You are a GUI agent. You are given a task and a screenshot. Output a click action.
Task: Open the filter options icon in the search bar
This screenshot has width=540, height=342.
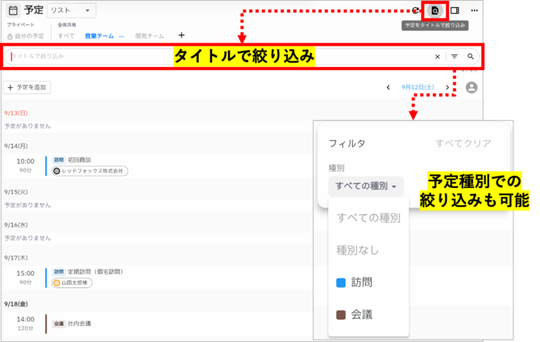click(455, 56)
